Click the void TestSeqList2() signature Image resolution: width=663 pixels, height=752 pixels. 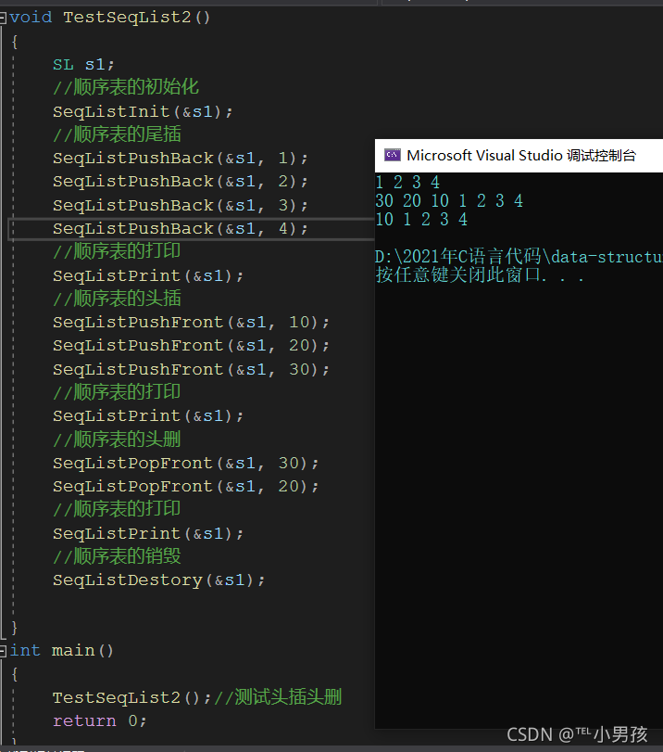pos(109,18)
